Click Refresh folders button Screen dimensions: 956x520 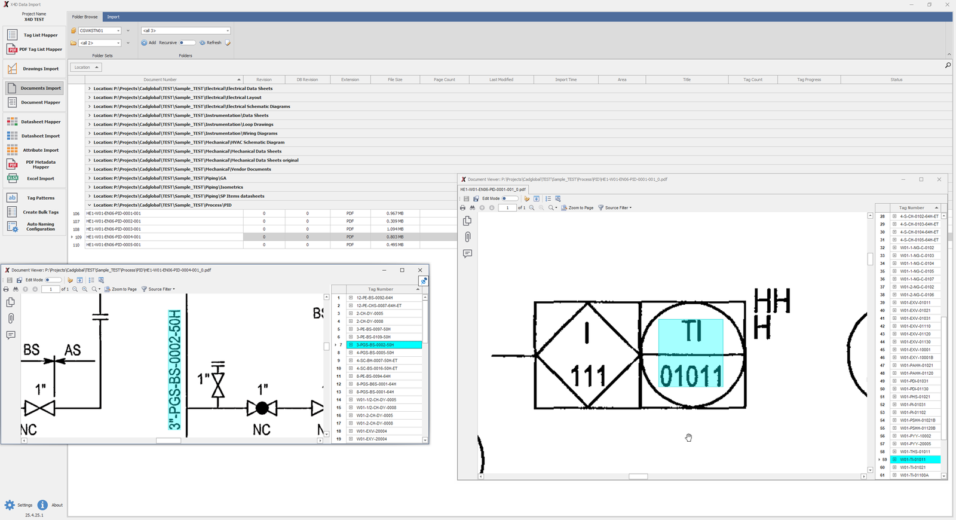coord(210,42)
